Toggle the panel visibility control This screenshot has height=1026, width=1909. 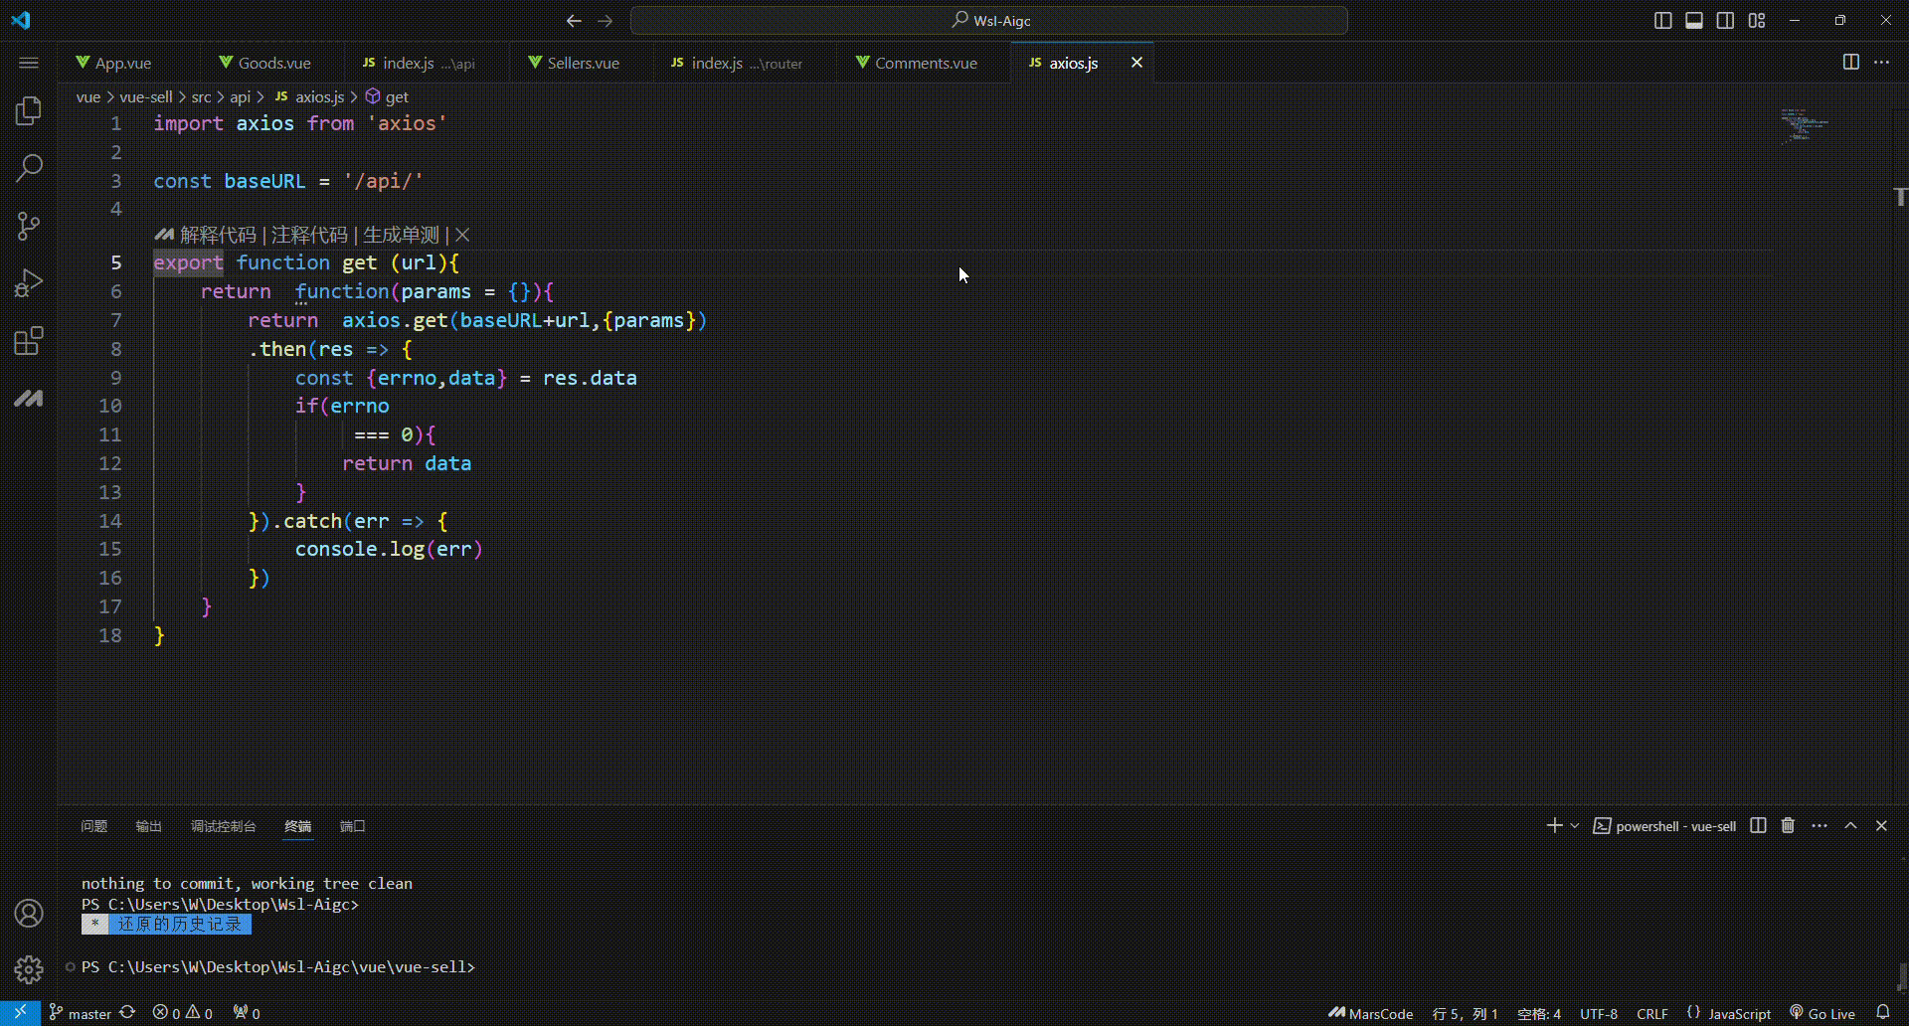pos(1694,20)
